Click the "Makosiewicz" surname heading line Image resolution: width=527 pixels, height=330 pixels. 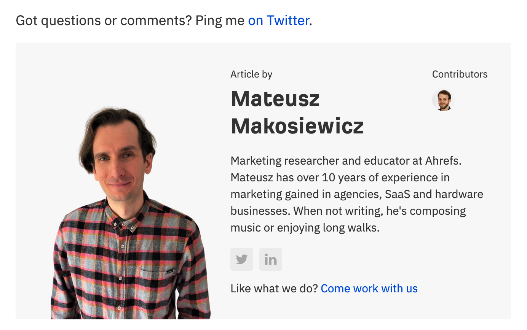(297, 126)
